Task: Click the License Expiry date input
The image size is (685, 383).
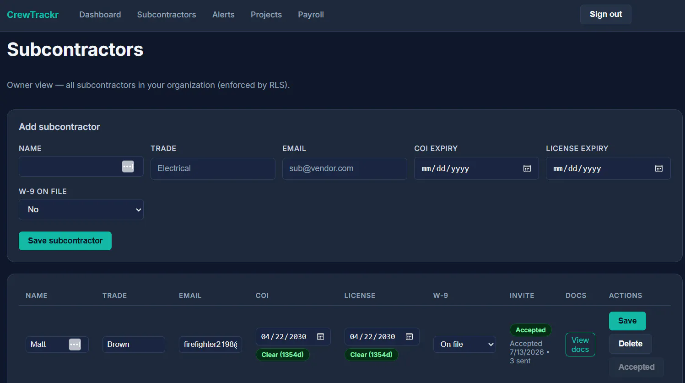Action: pos(608,168)
